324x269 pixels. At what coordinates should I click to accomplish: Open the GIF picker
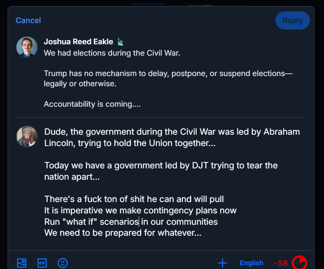coord(42,263)
